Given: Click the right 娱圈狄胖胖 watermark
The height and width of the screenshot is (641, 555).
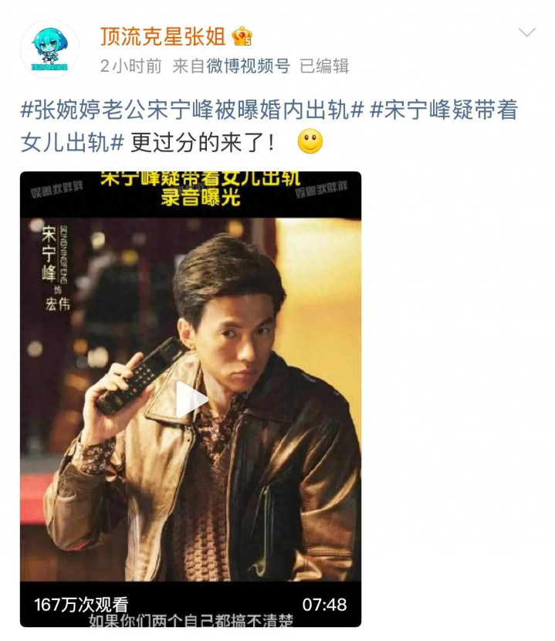Looking at the screenshot, I should point(321,189).
